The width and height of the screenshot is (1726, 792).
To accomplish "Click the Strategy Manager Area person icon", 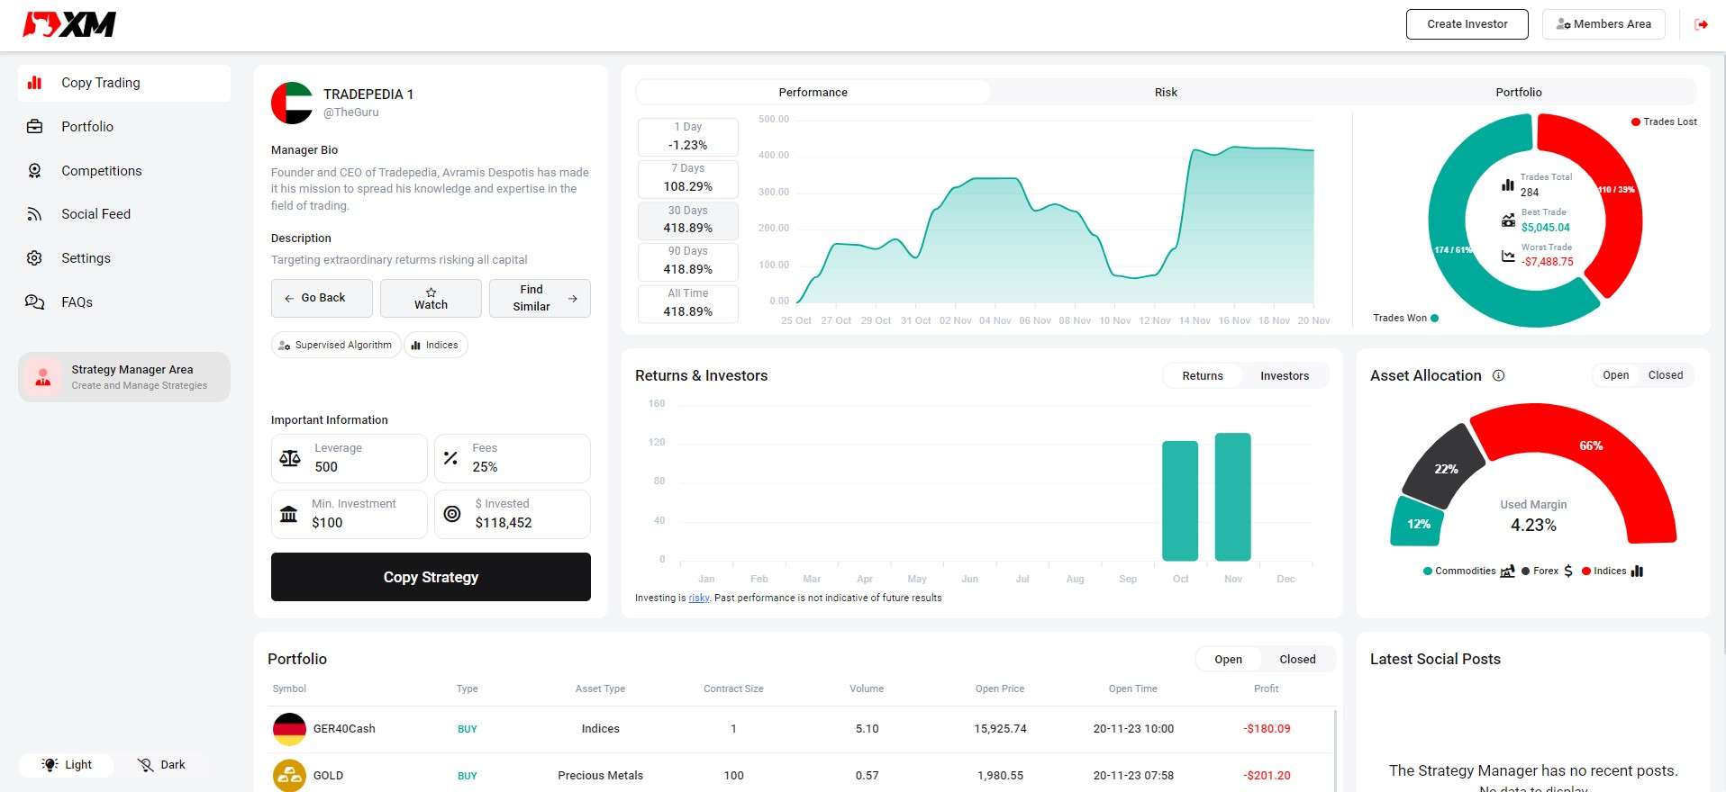I will click(42, 377).
